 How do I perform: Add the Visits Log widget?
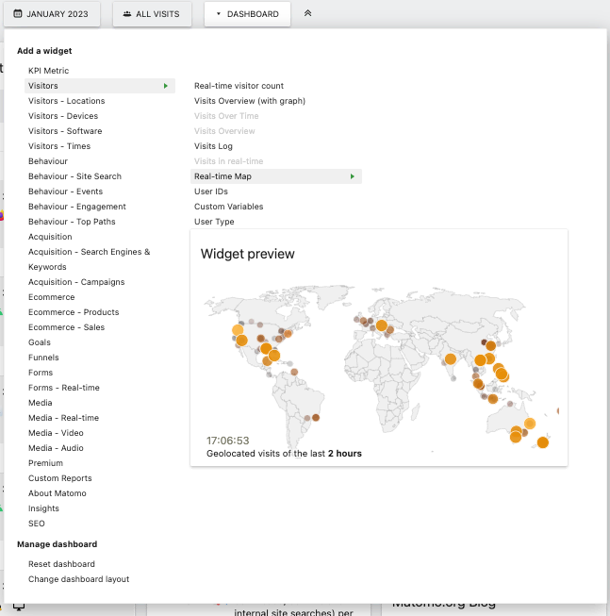(213, 146)
